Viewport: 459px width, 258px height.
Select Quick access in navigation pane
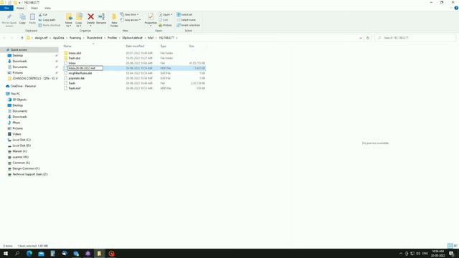[x=19, y=49]
